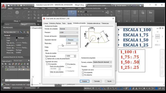Open the Anotar ribbon tab

click(x=26, y=8)
